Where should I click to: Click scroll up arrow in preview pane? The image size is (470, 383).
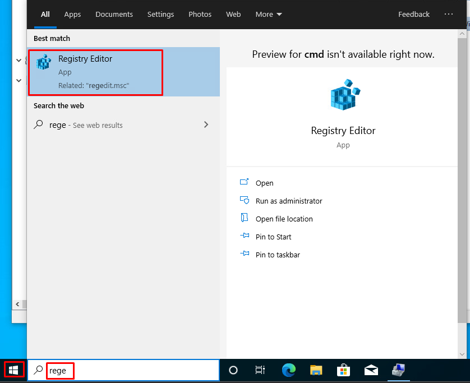coord(462,34)
